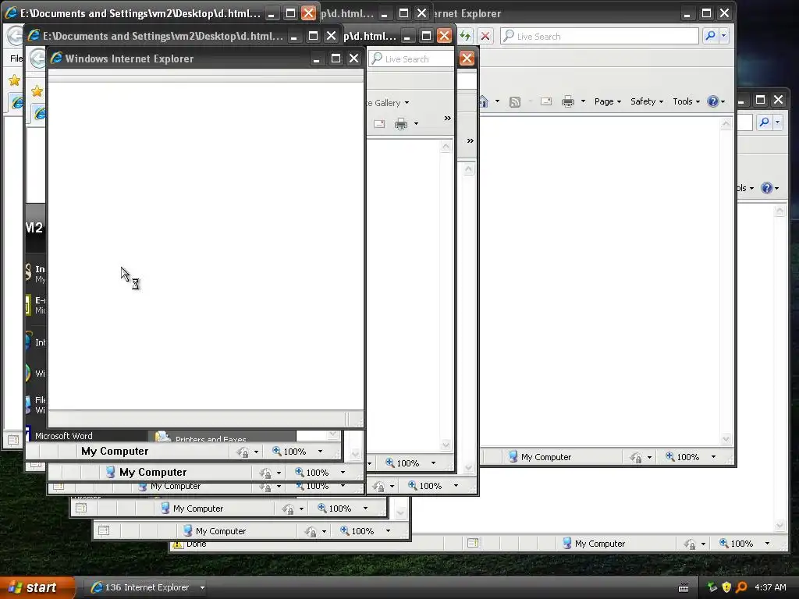Click Favorites star in leftmost window
The image size is (799, 599).
point(14,80)
